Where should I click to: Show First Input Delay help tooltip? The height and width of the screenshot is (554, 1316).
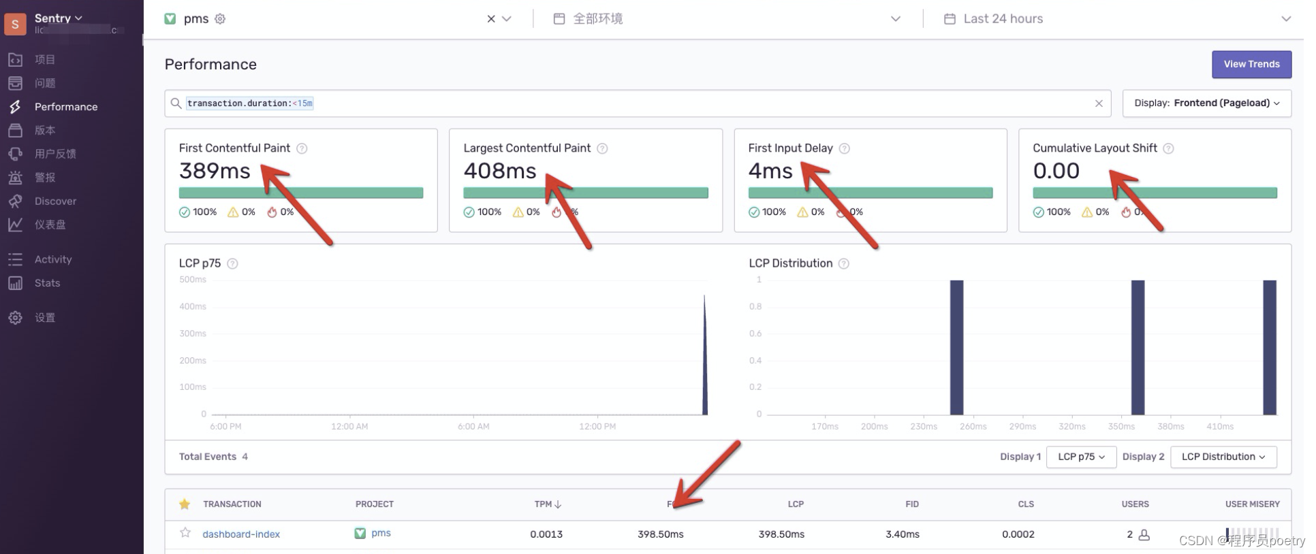coord(845,148)
